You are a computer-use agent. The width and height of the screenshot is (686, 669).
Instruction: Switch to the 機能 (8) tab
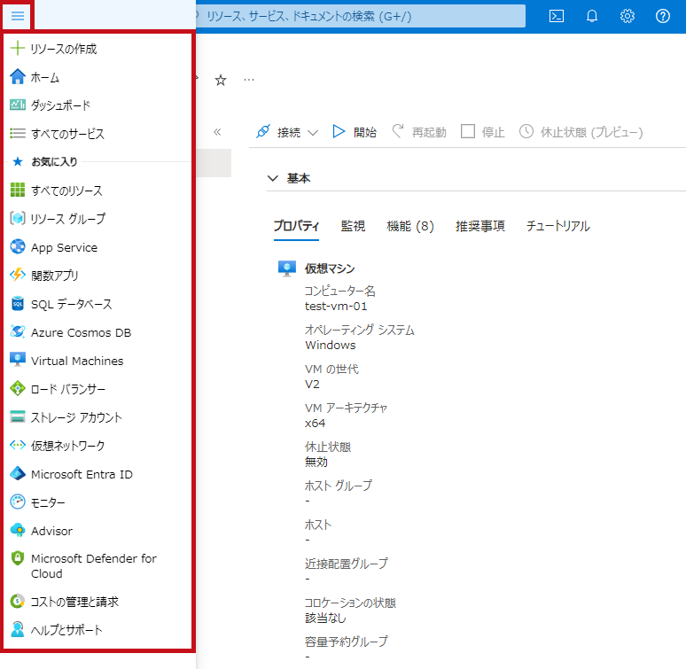410,226
